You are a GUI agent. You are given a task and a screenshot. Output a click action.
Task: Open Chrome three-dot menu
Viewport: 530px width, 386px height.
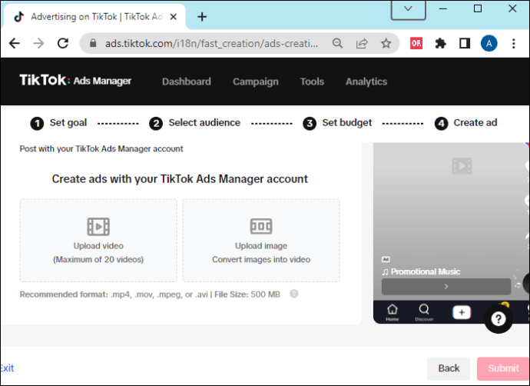513,43
